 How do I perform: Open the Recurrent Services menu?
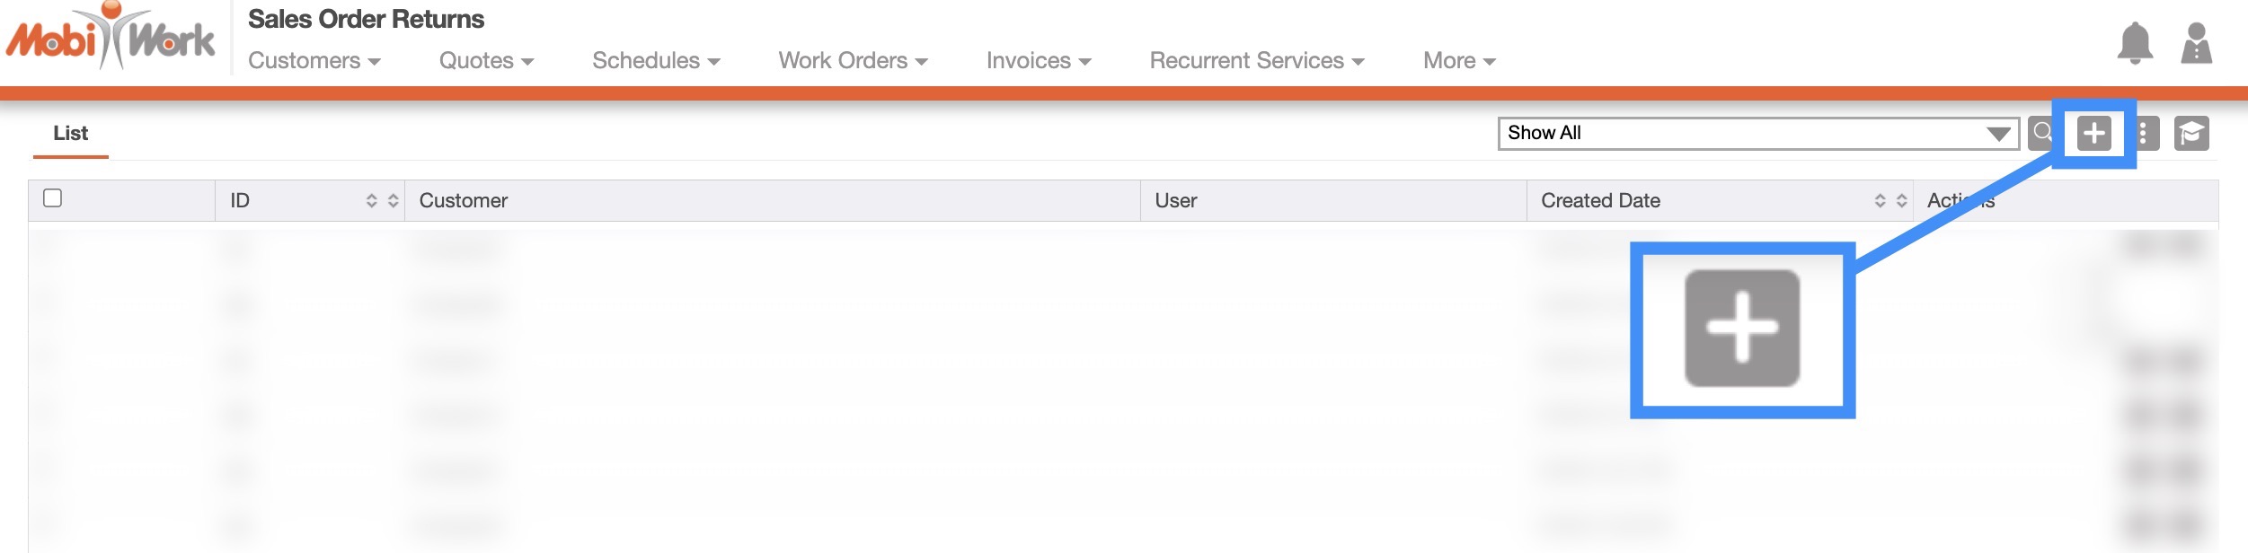(1257, 60)
